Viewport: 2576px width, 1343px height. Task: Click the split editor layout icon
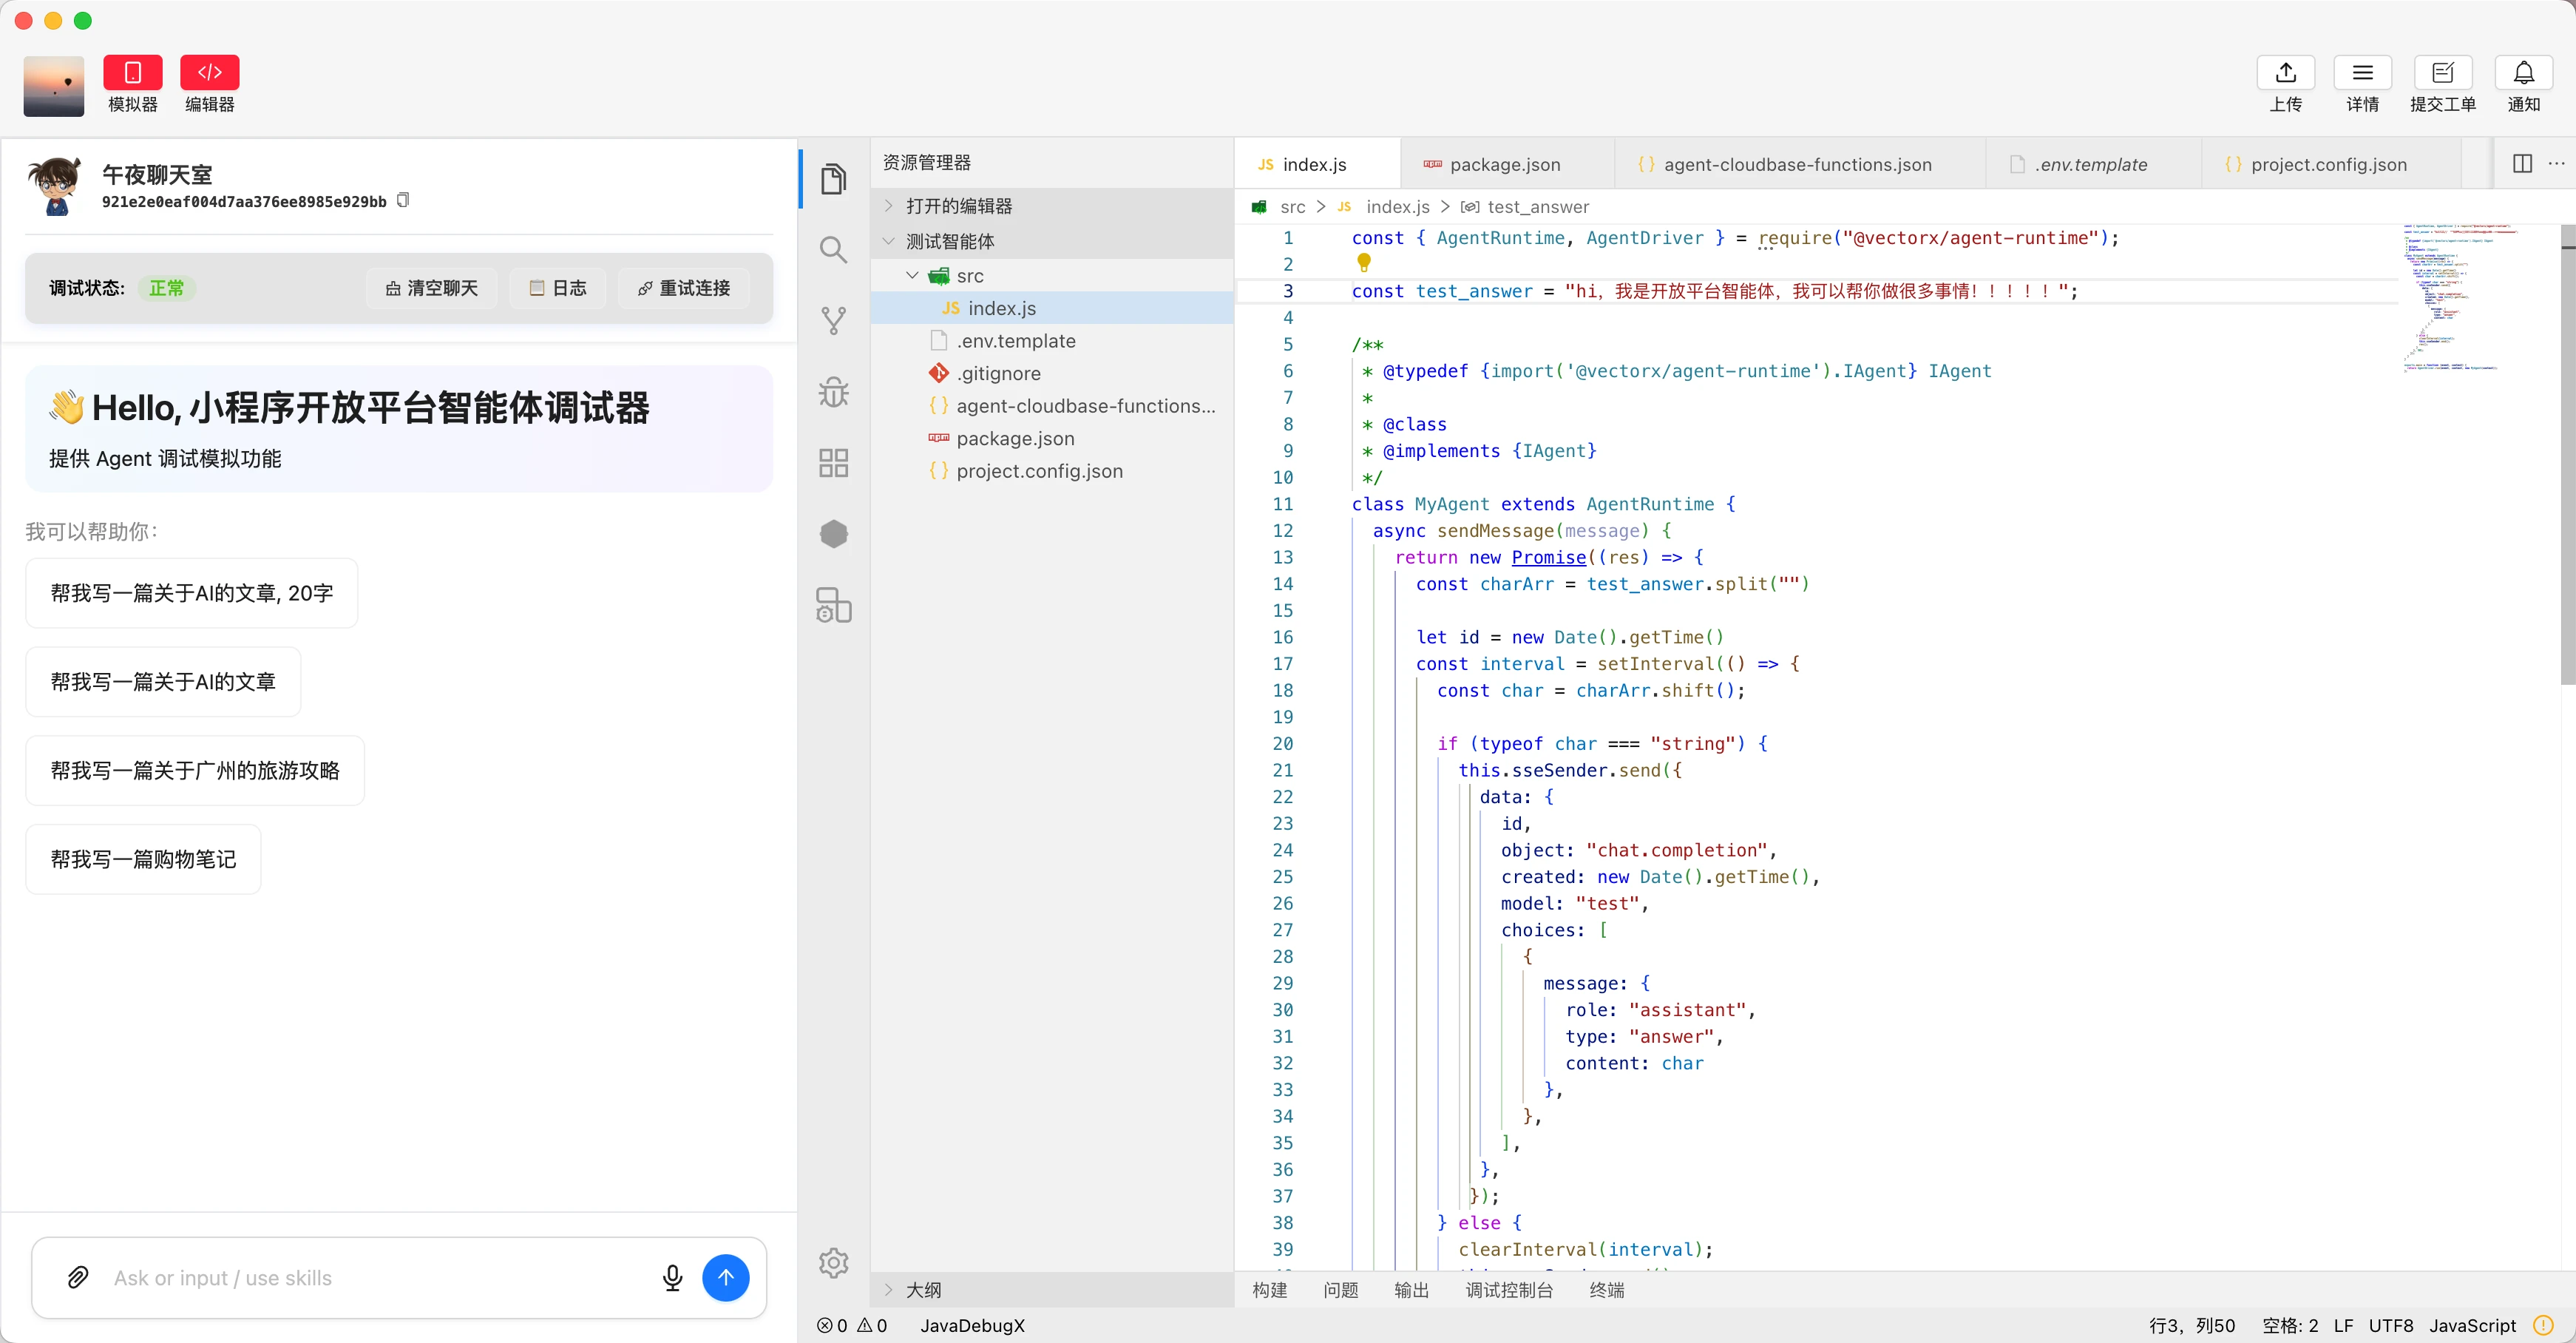2522,164
